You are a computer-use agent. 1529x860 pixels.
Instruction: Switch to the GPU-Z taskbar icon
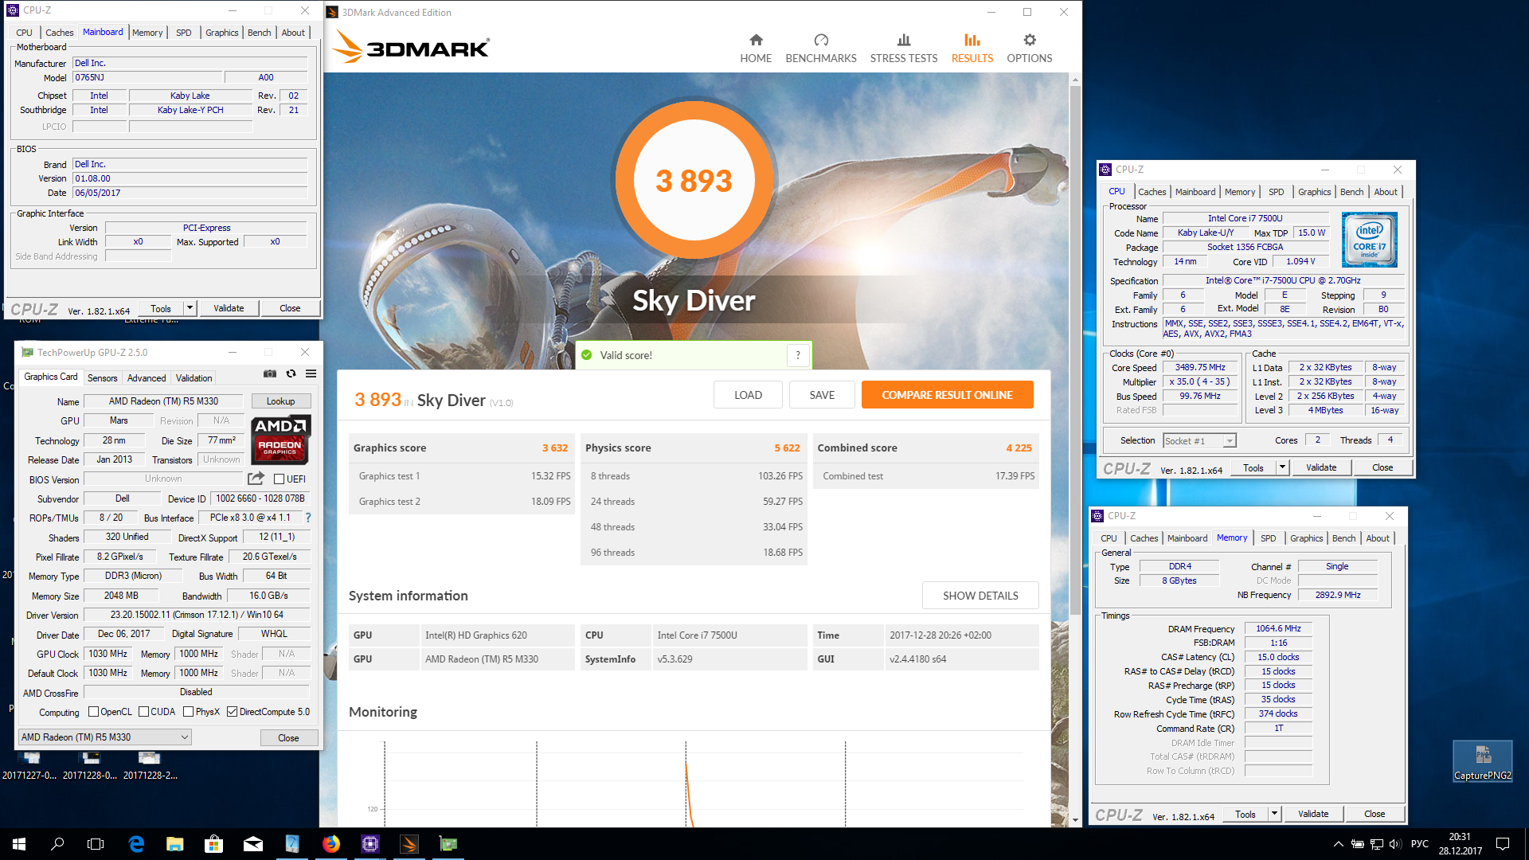pyautogui.click(x=448, y=844)
